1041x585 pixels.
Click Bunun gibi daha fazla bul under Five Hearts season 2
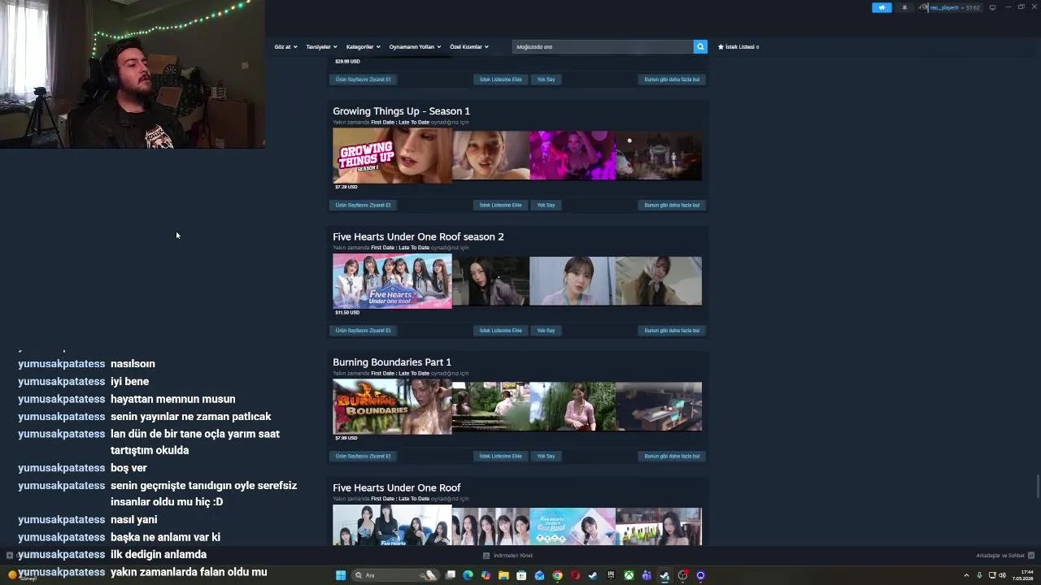click(672, 331)
